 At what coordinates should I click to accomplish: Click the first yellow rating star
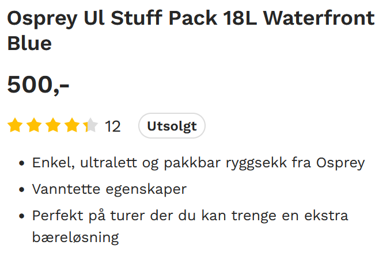tap(15, 125)
